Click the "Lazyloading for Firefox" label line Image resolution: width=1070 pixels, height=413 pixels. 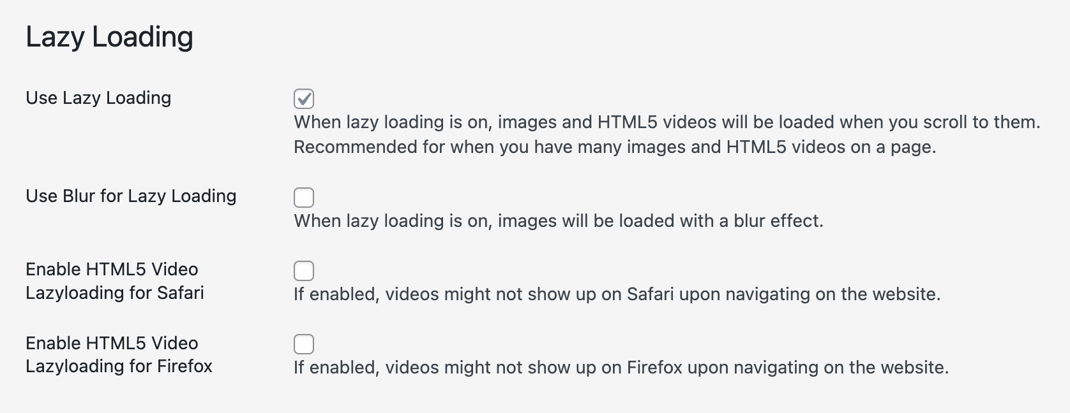coord(119,366)
